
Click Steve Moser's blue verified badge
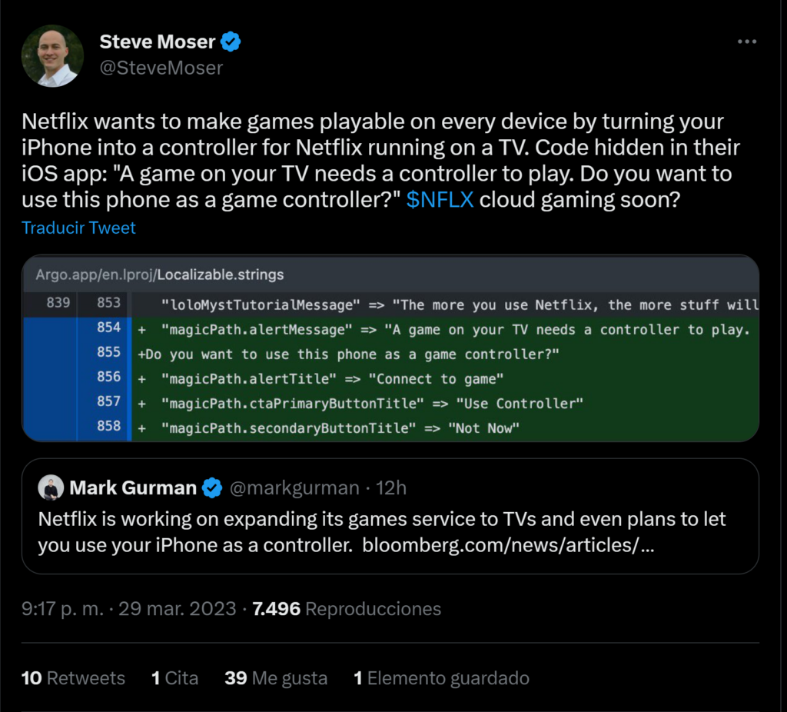231,42
